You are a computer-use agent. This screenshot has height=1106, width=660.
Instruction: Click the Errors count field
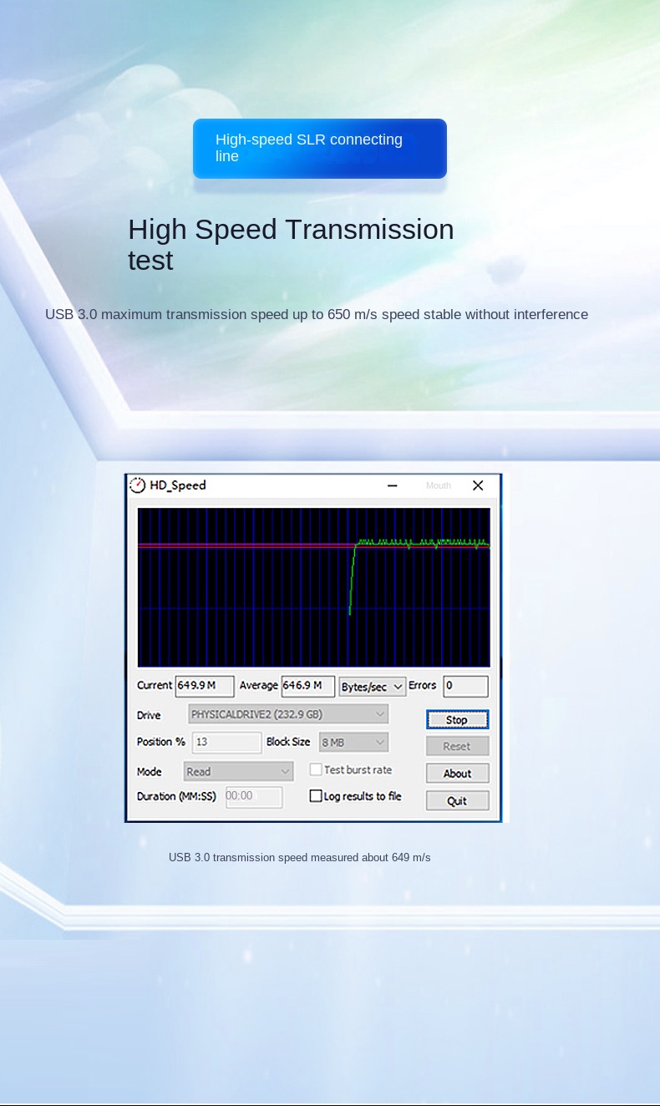click(465, 686)
